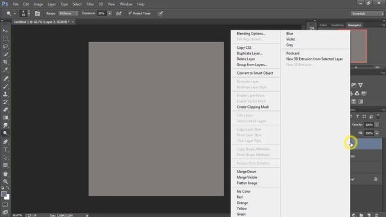Click the foreground color swatch
The height and width of the screenshot is (217, 386).
pyautogui.click(x=4, y=194)
